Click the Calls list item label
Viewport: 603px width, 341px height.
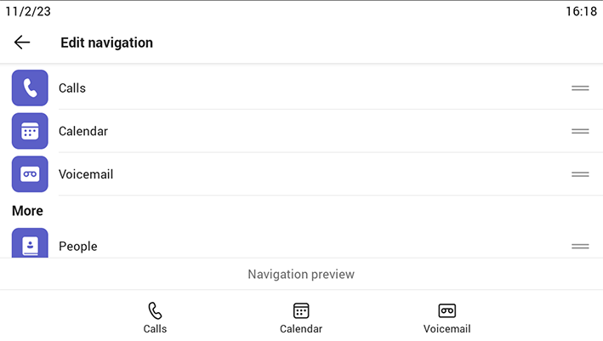[72, 88]
